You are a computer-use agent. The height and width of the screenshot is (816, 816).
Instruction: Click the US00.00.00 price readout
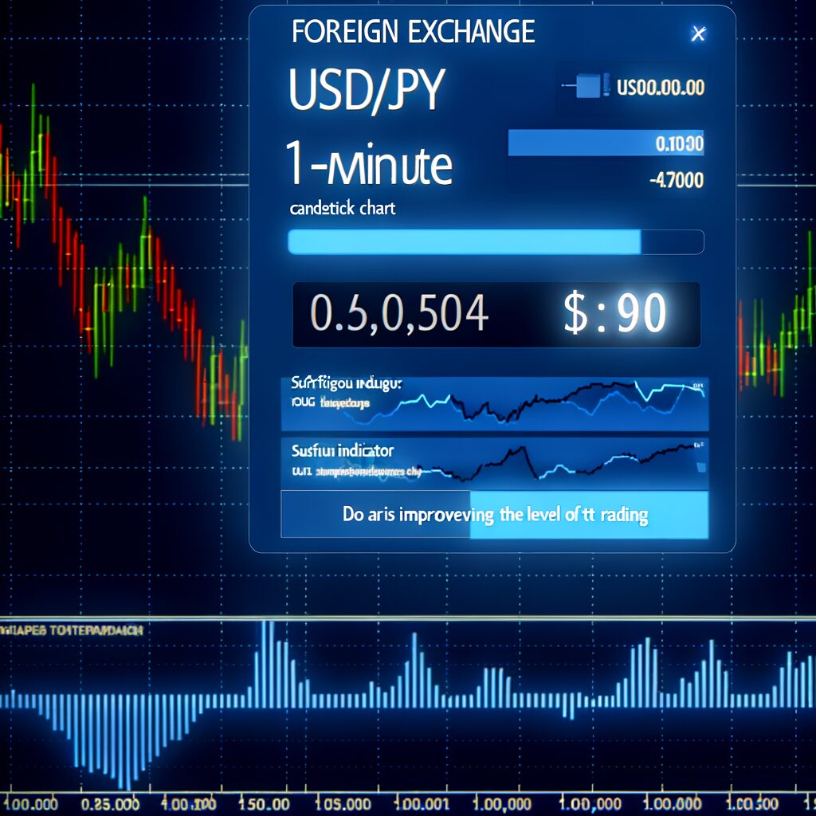(660, 86)
